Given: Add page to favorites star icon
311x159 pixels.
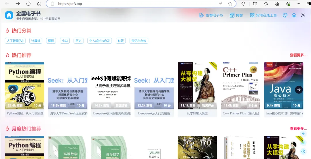Looking at the screenshot, I should [230, 3].
